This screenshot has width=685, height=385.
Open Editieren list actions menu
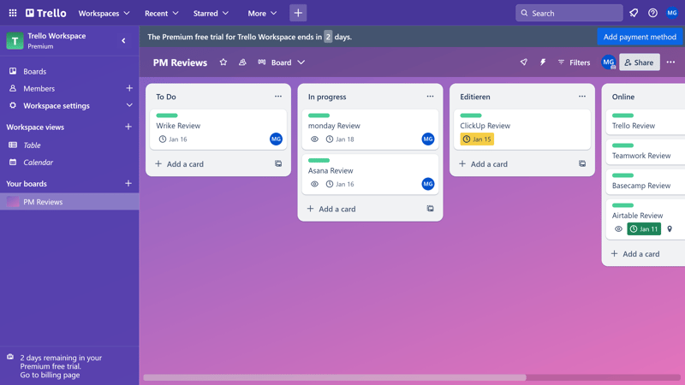click(582, 97)
